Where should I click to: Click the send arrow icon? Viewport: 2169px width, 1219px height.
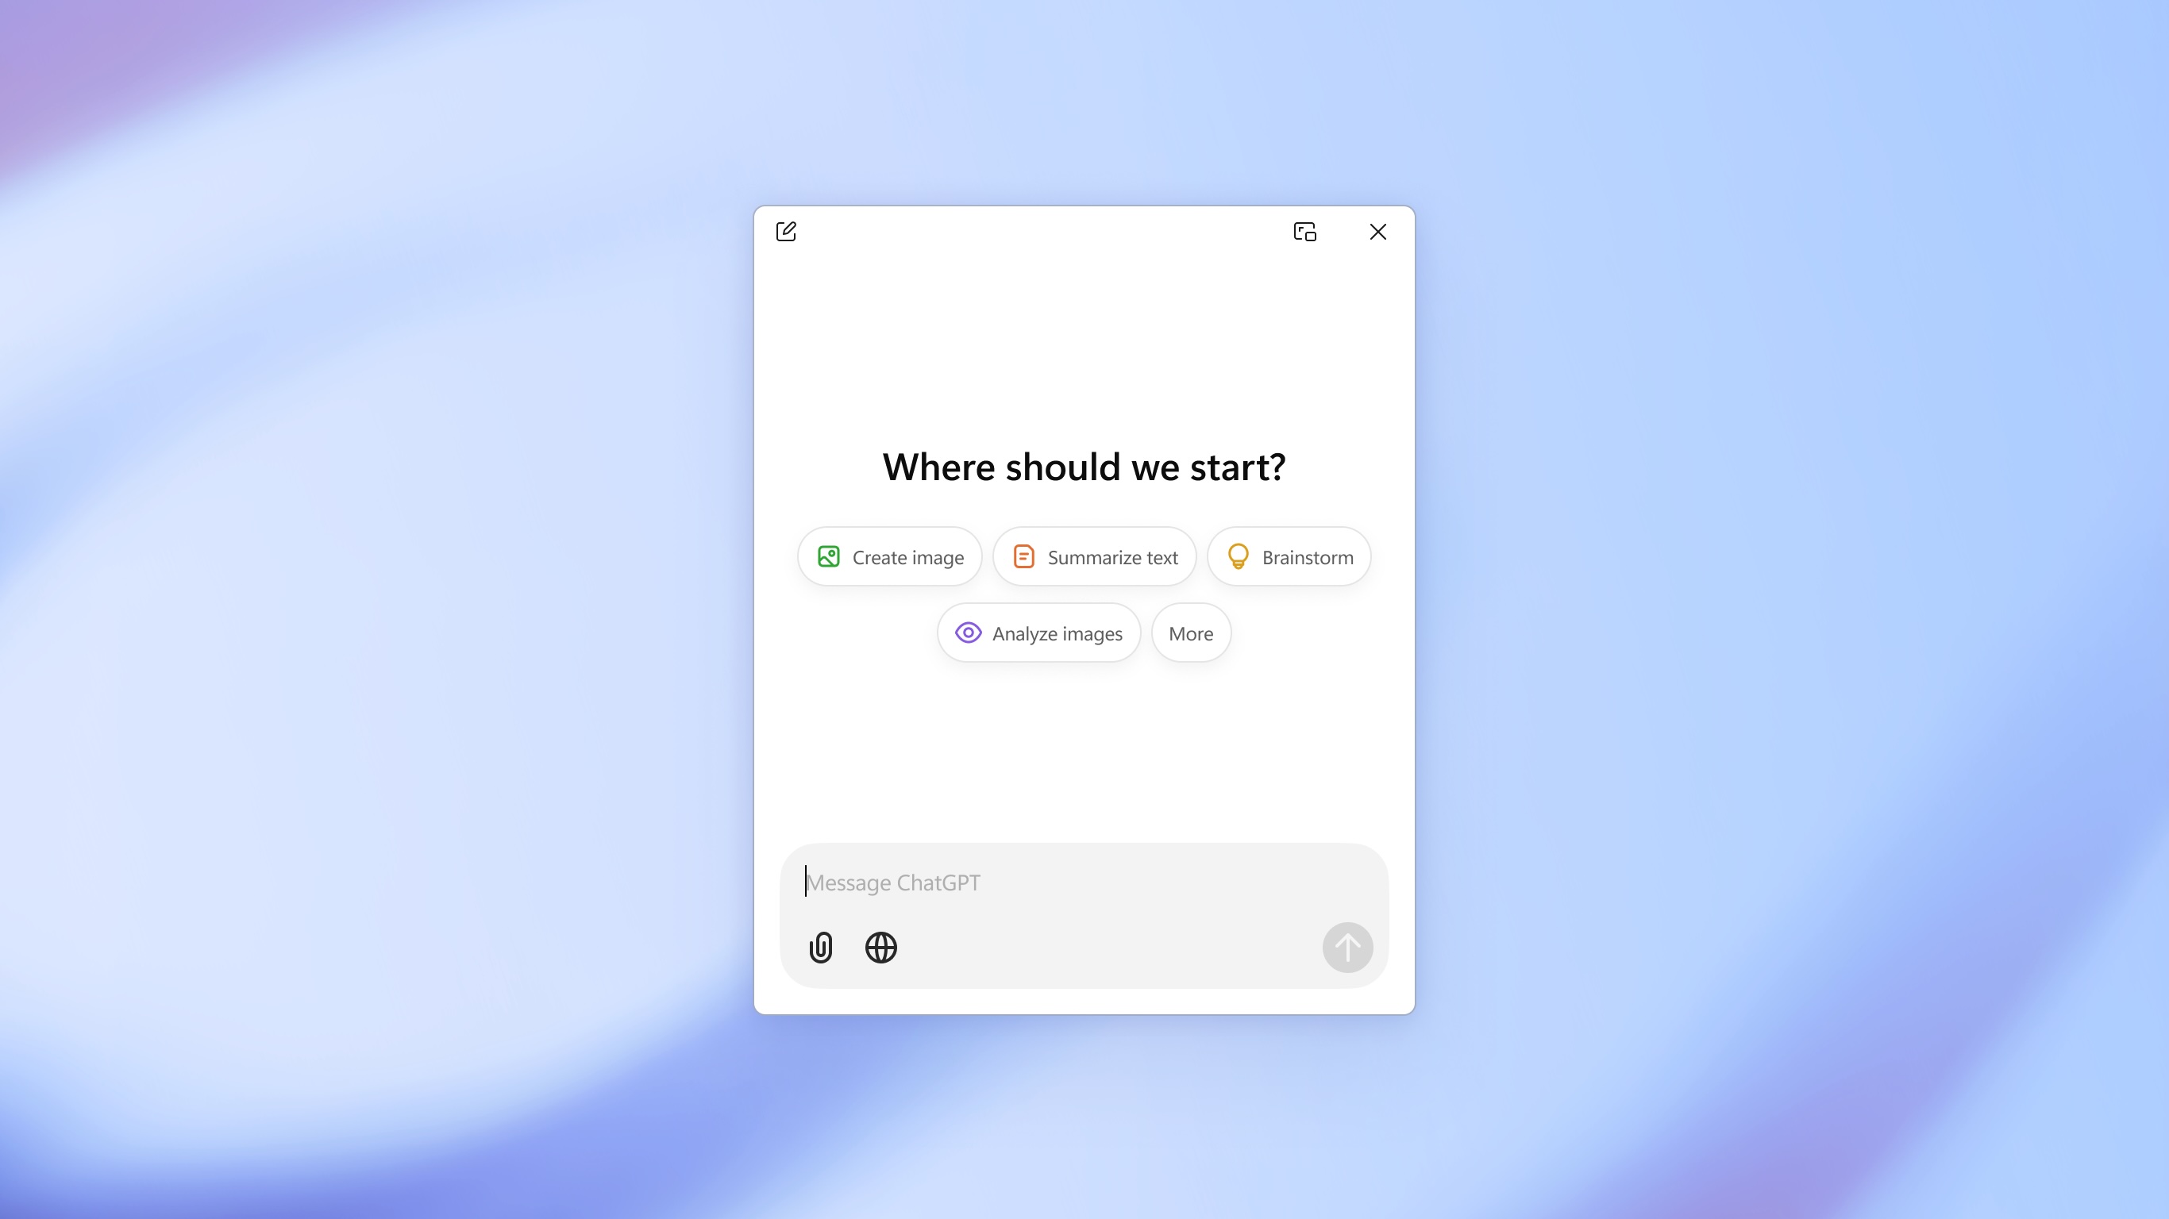point(1346,947)
